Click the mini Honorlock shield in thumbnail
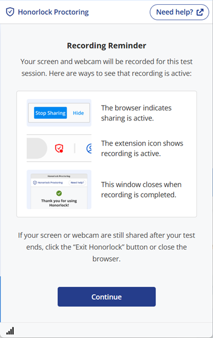This screenshot has width=213, height=338. coord(35,183)
